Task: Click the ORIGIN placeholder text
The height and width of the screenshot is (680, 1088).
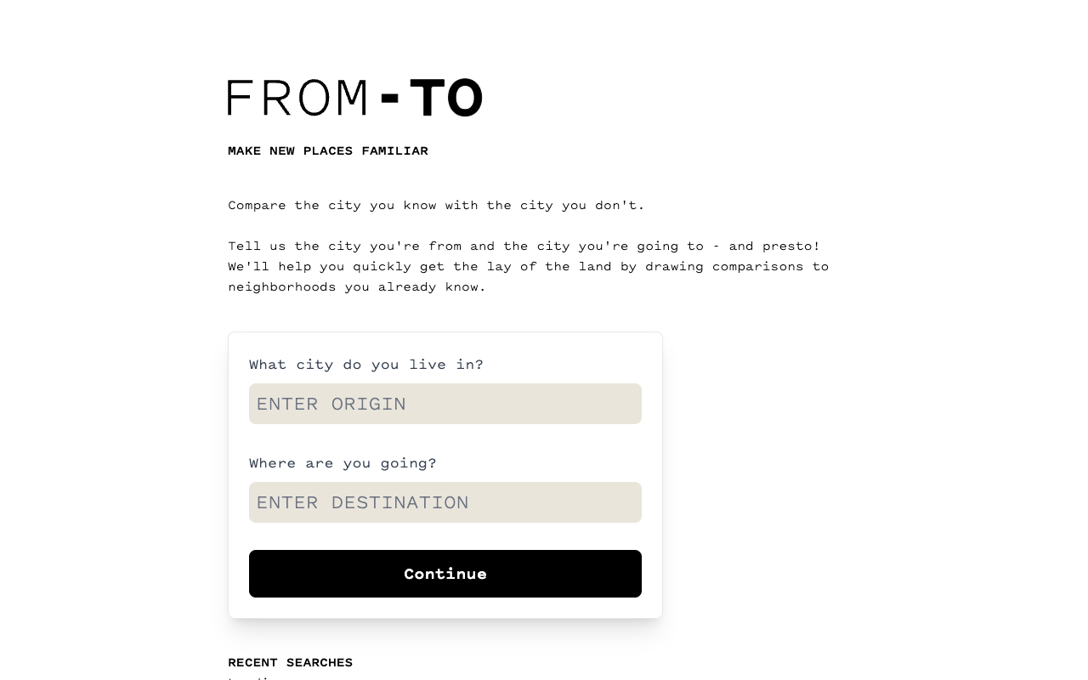Action: (369, 404)
